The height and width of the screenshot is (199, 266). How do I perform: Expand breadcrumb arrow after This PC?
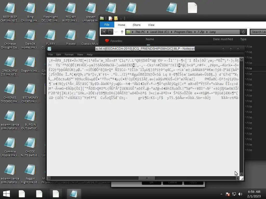[148, 32]
